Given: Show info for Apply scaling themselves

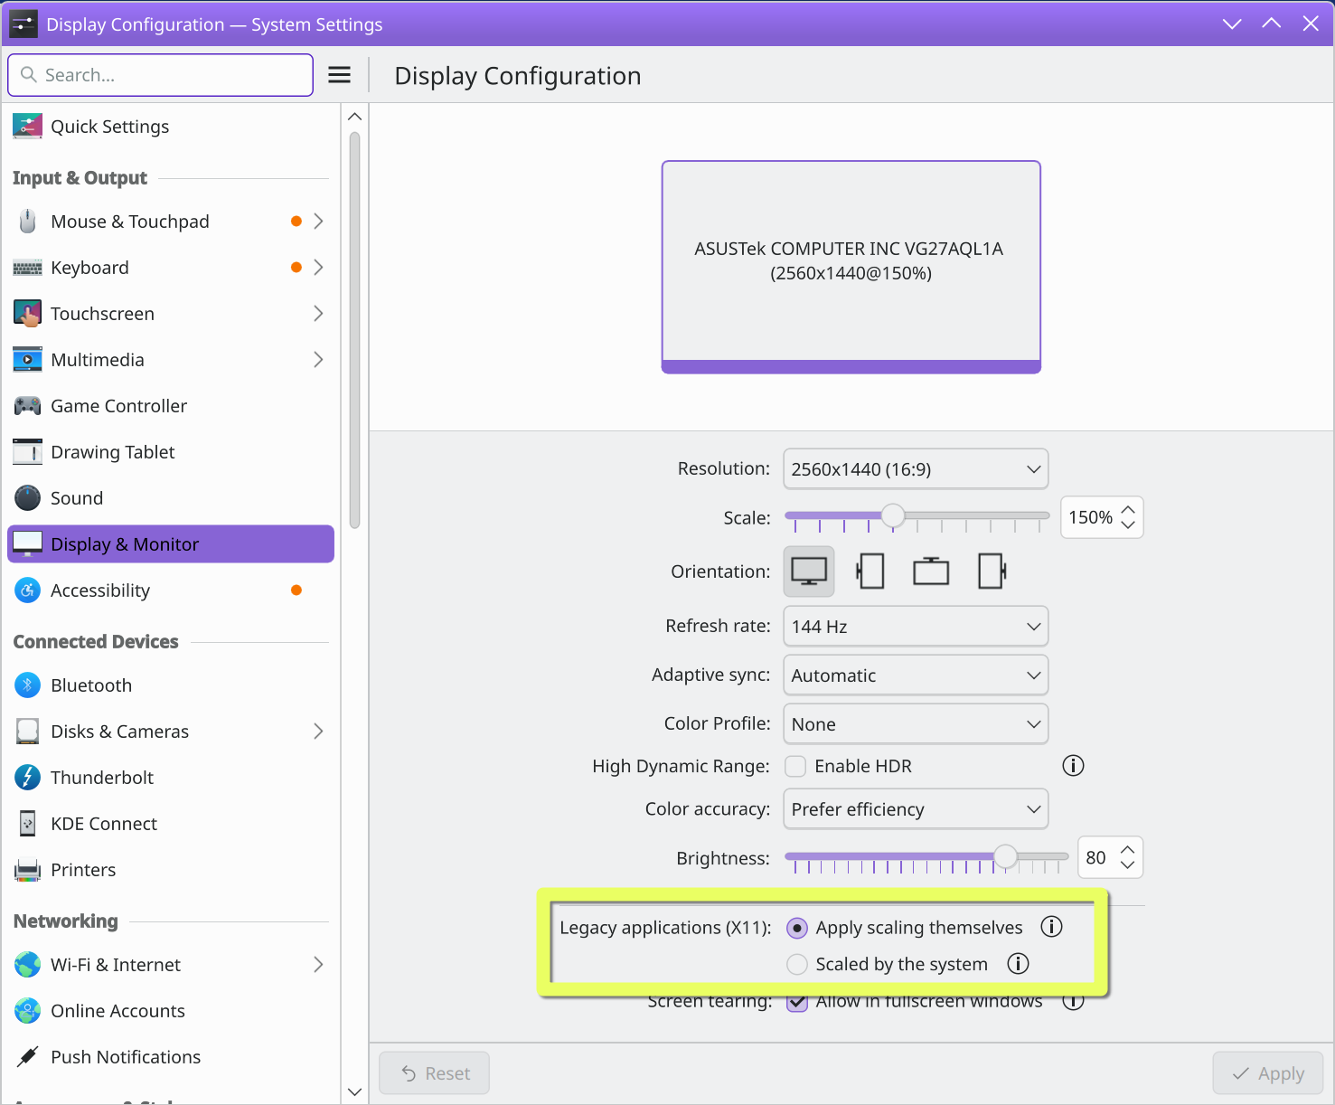Looking at the screenshot, I should [x=1051, y=927].
